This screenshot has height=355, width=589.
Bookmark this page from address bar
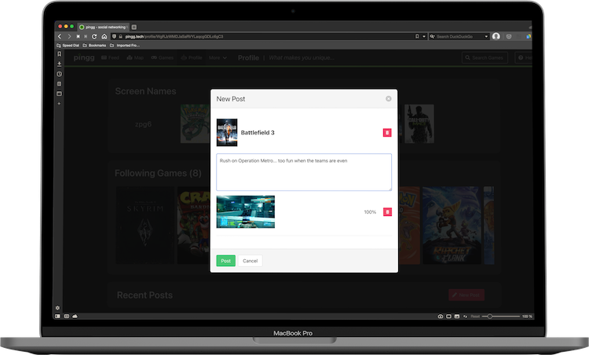(x=417, y=36)
